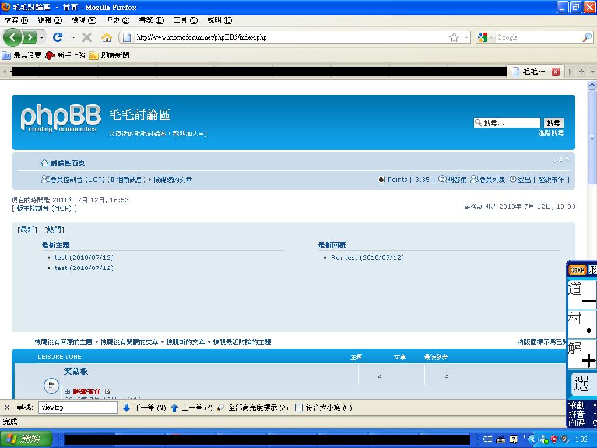The height and width of the screenshot is (448, 597).
Task: Expand hidden tray icons arrow
Action: click(x=532, y=440)
